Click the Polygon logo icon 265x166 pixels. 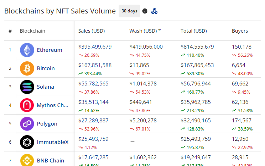coord(27,124)
